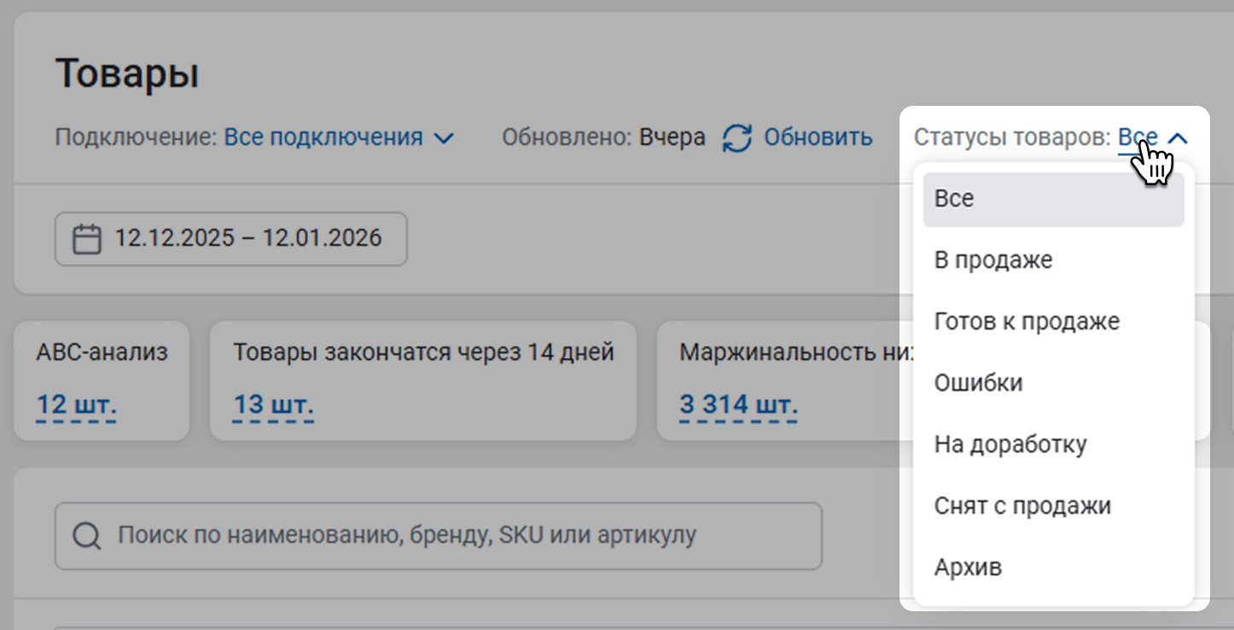Choose В продаже from status list
The height and width of the screenshot is (630, 1234).
coord(993,260)
